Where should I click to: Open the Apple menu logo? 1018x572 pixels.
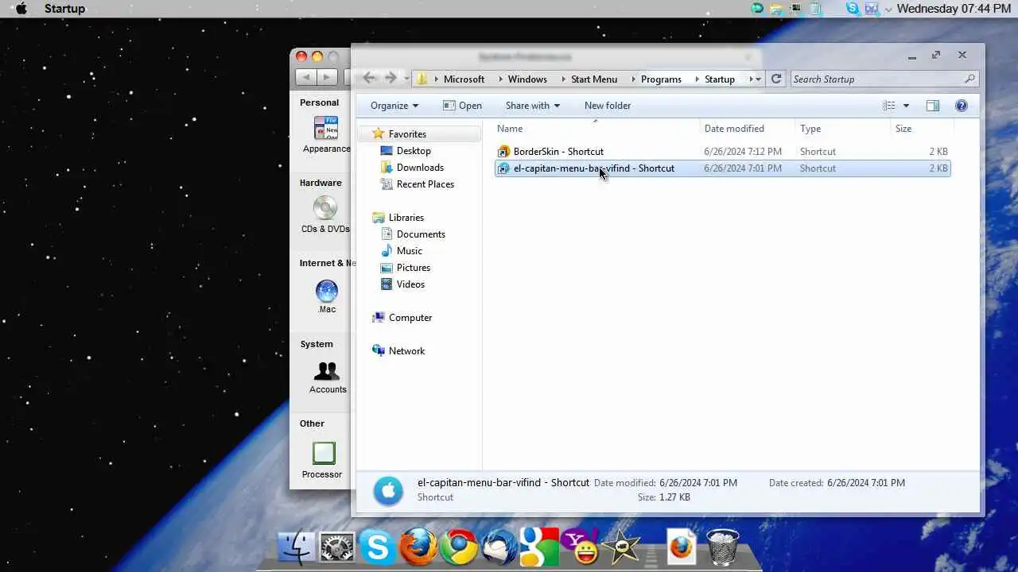coord(21,9)
